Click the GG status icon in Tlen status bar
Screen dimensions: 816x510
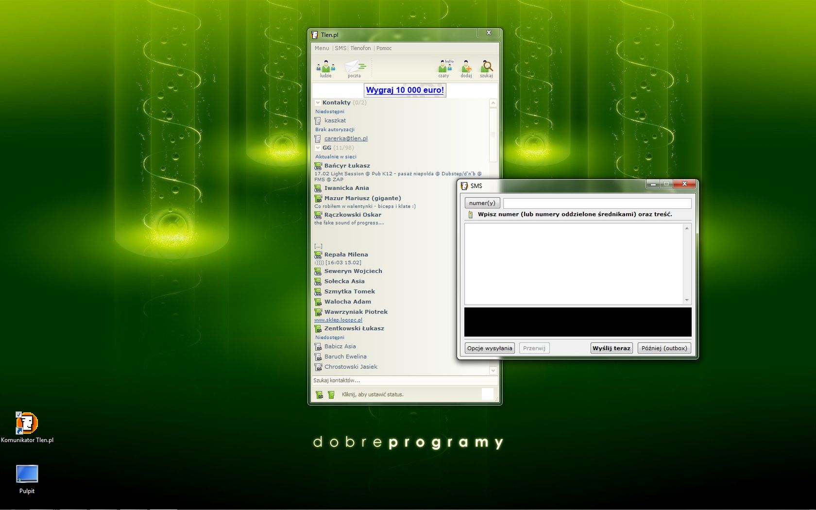pyautogui.click(x=319, y=395)
